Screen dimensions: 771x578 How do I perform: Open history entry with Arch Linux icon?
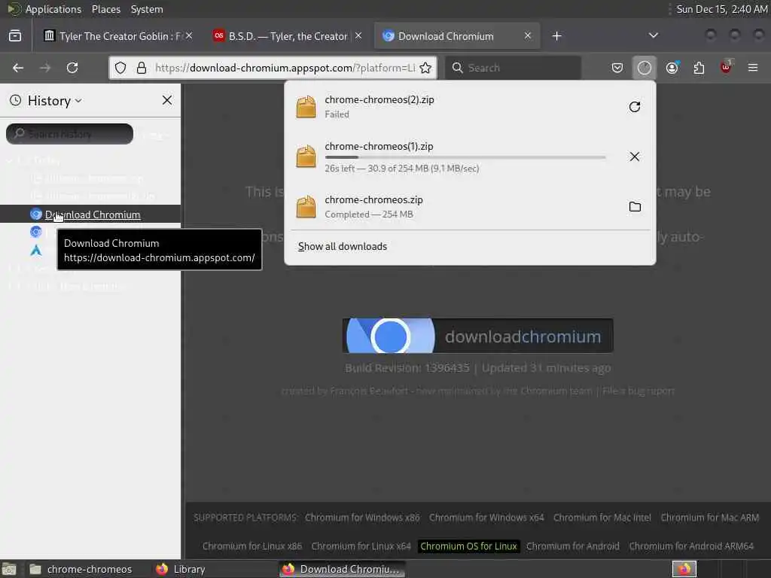(x=36, y=251)
